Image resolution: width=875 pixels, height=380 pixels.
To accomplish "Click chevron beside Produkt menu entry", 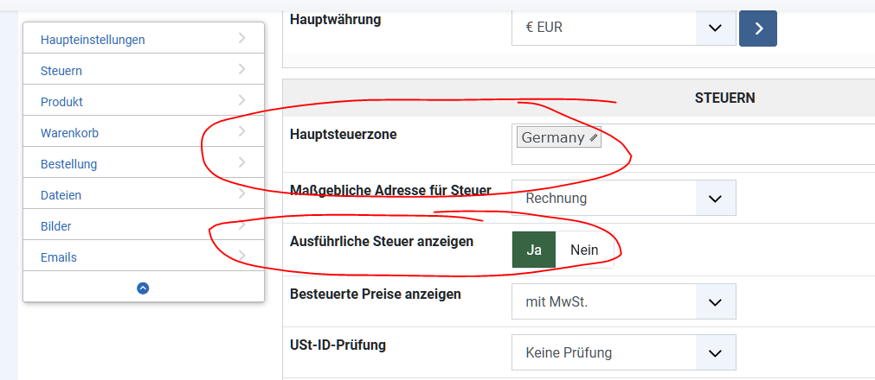I will click(x=241, y=100).
